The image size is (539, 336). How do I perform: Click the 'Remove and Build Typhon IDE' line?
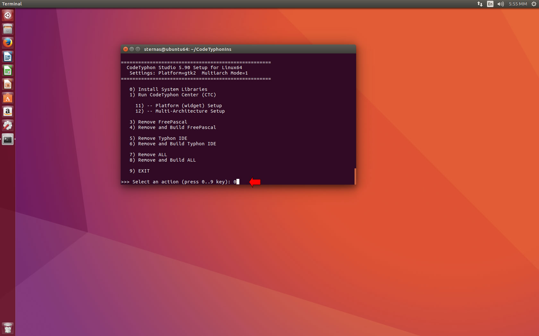pos(173,144)
